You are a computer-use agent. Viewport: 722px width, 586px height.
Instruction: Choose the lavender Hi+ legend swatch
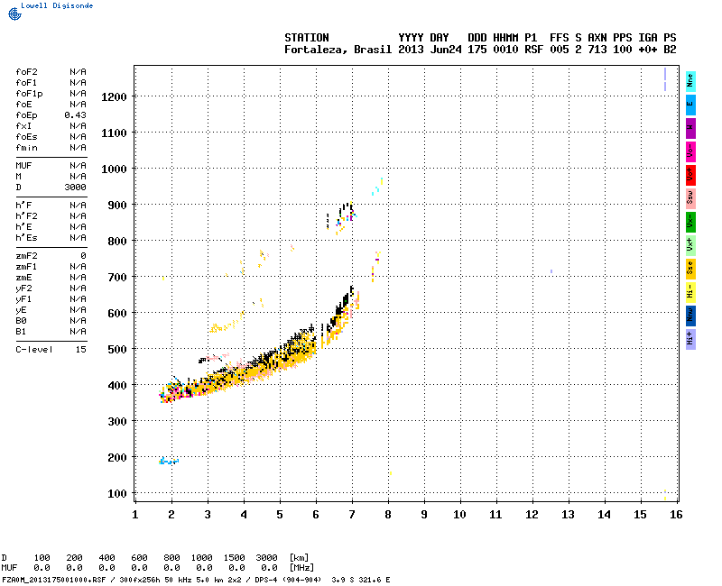click(690, 338)
